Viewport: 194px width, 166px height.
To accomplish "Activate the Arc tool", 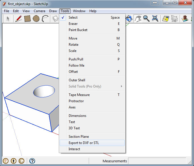I will point(45,19).
